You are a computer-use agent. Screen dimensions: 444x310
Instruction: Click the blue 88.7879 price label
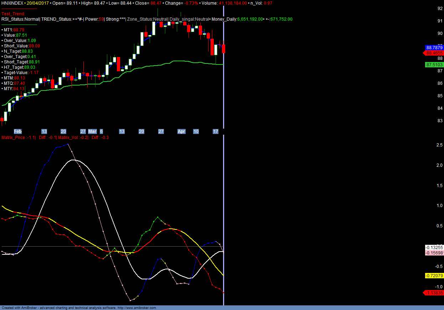(x=434, y=47)
